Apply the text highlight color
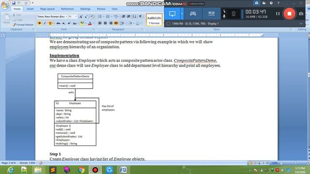Viewport: 310px width, 174px height. coord(82,23)
